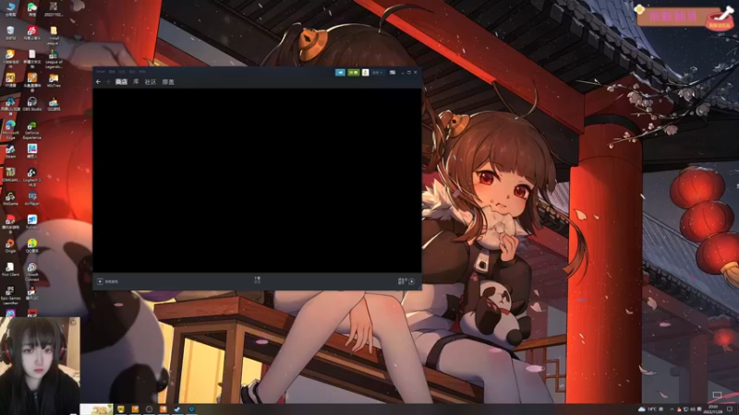
Task: Open the QQ游戏 desktop shortcut
Action: click(x=54, y=104)
